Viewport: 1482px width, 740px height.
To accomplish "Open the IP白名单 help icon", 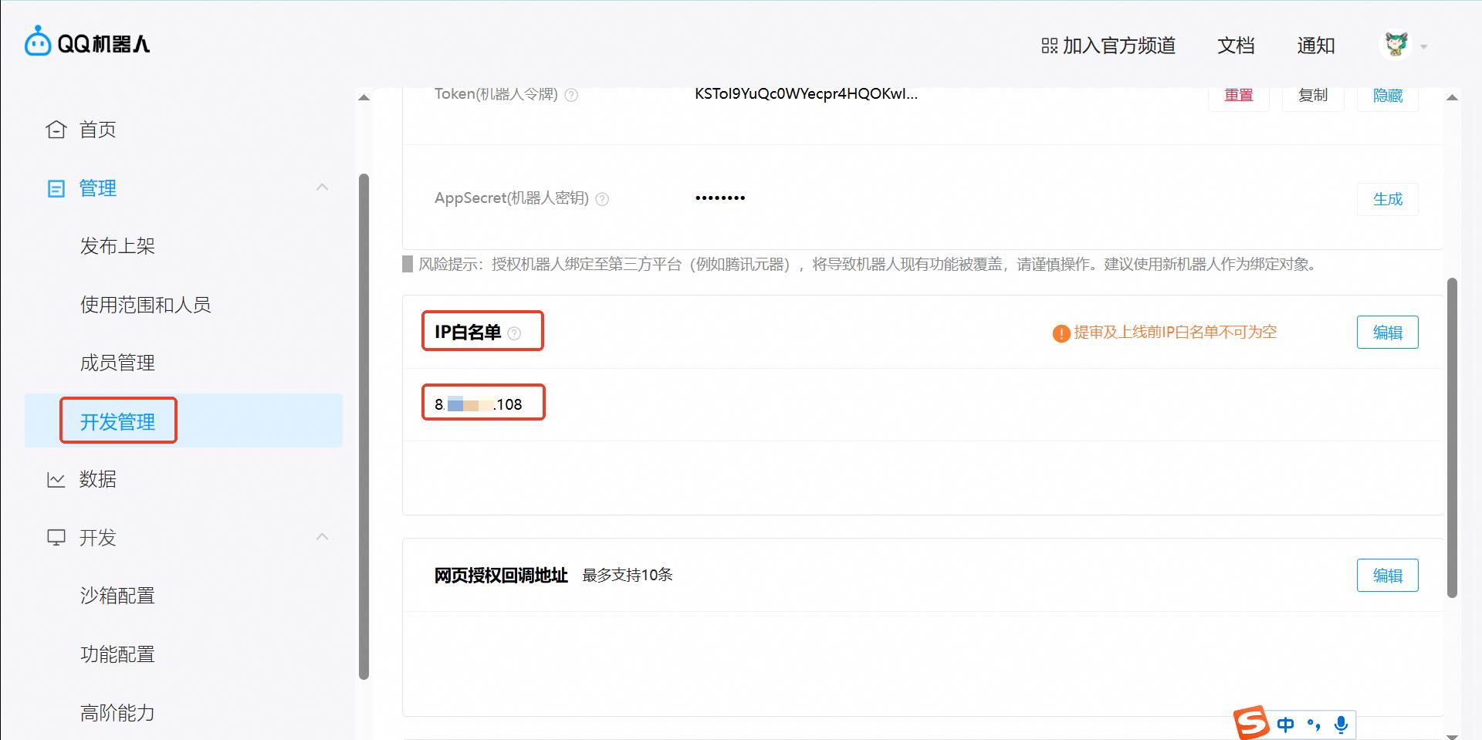I will (515, 333).
